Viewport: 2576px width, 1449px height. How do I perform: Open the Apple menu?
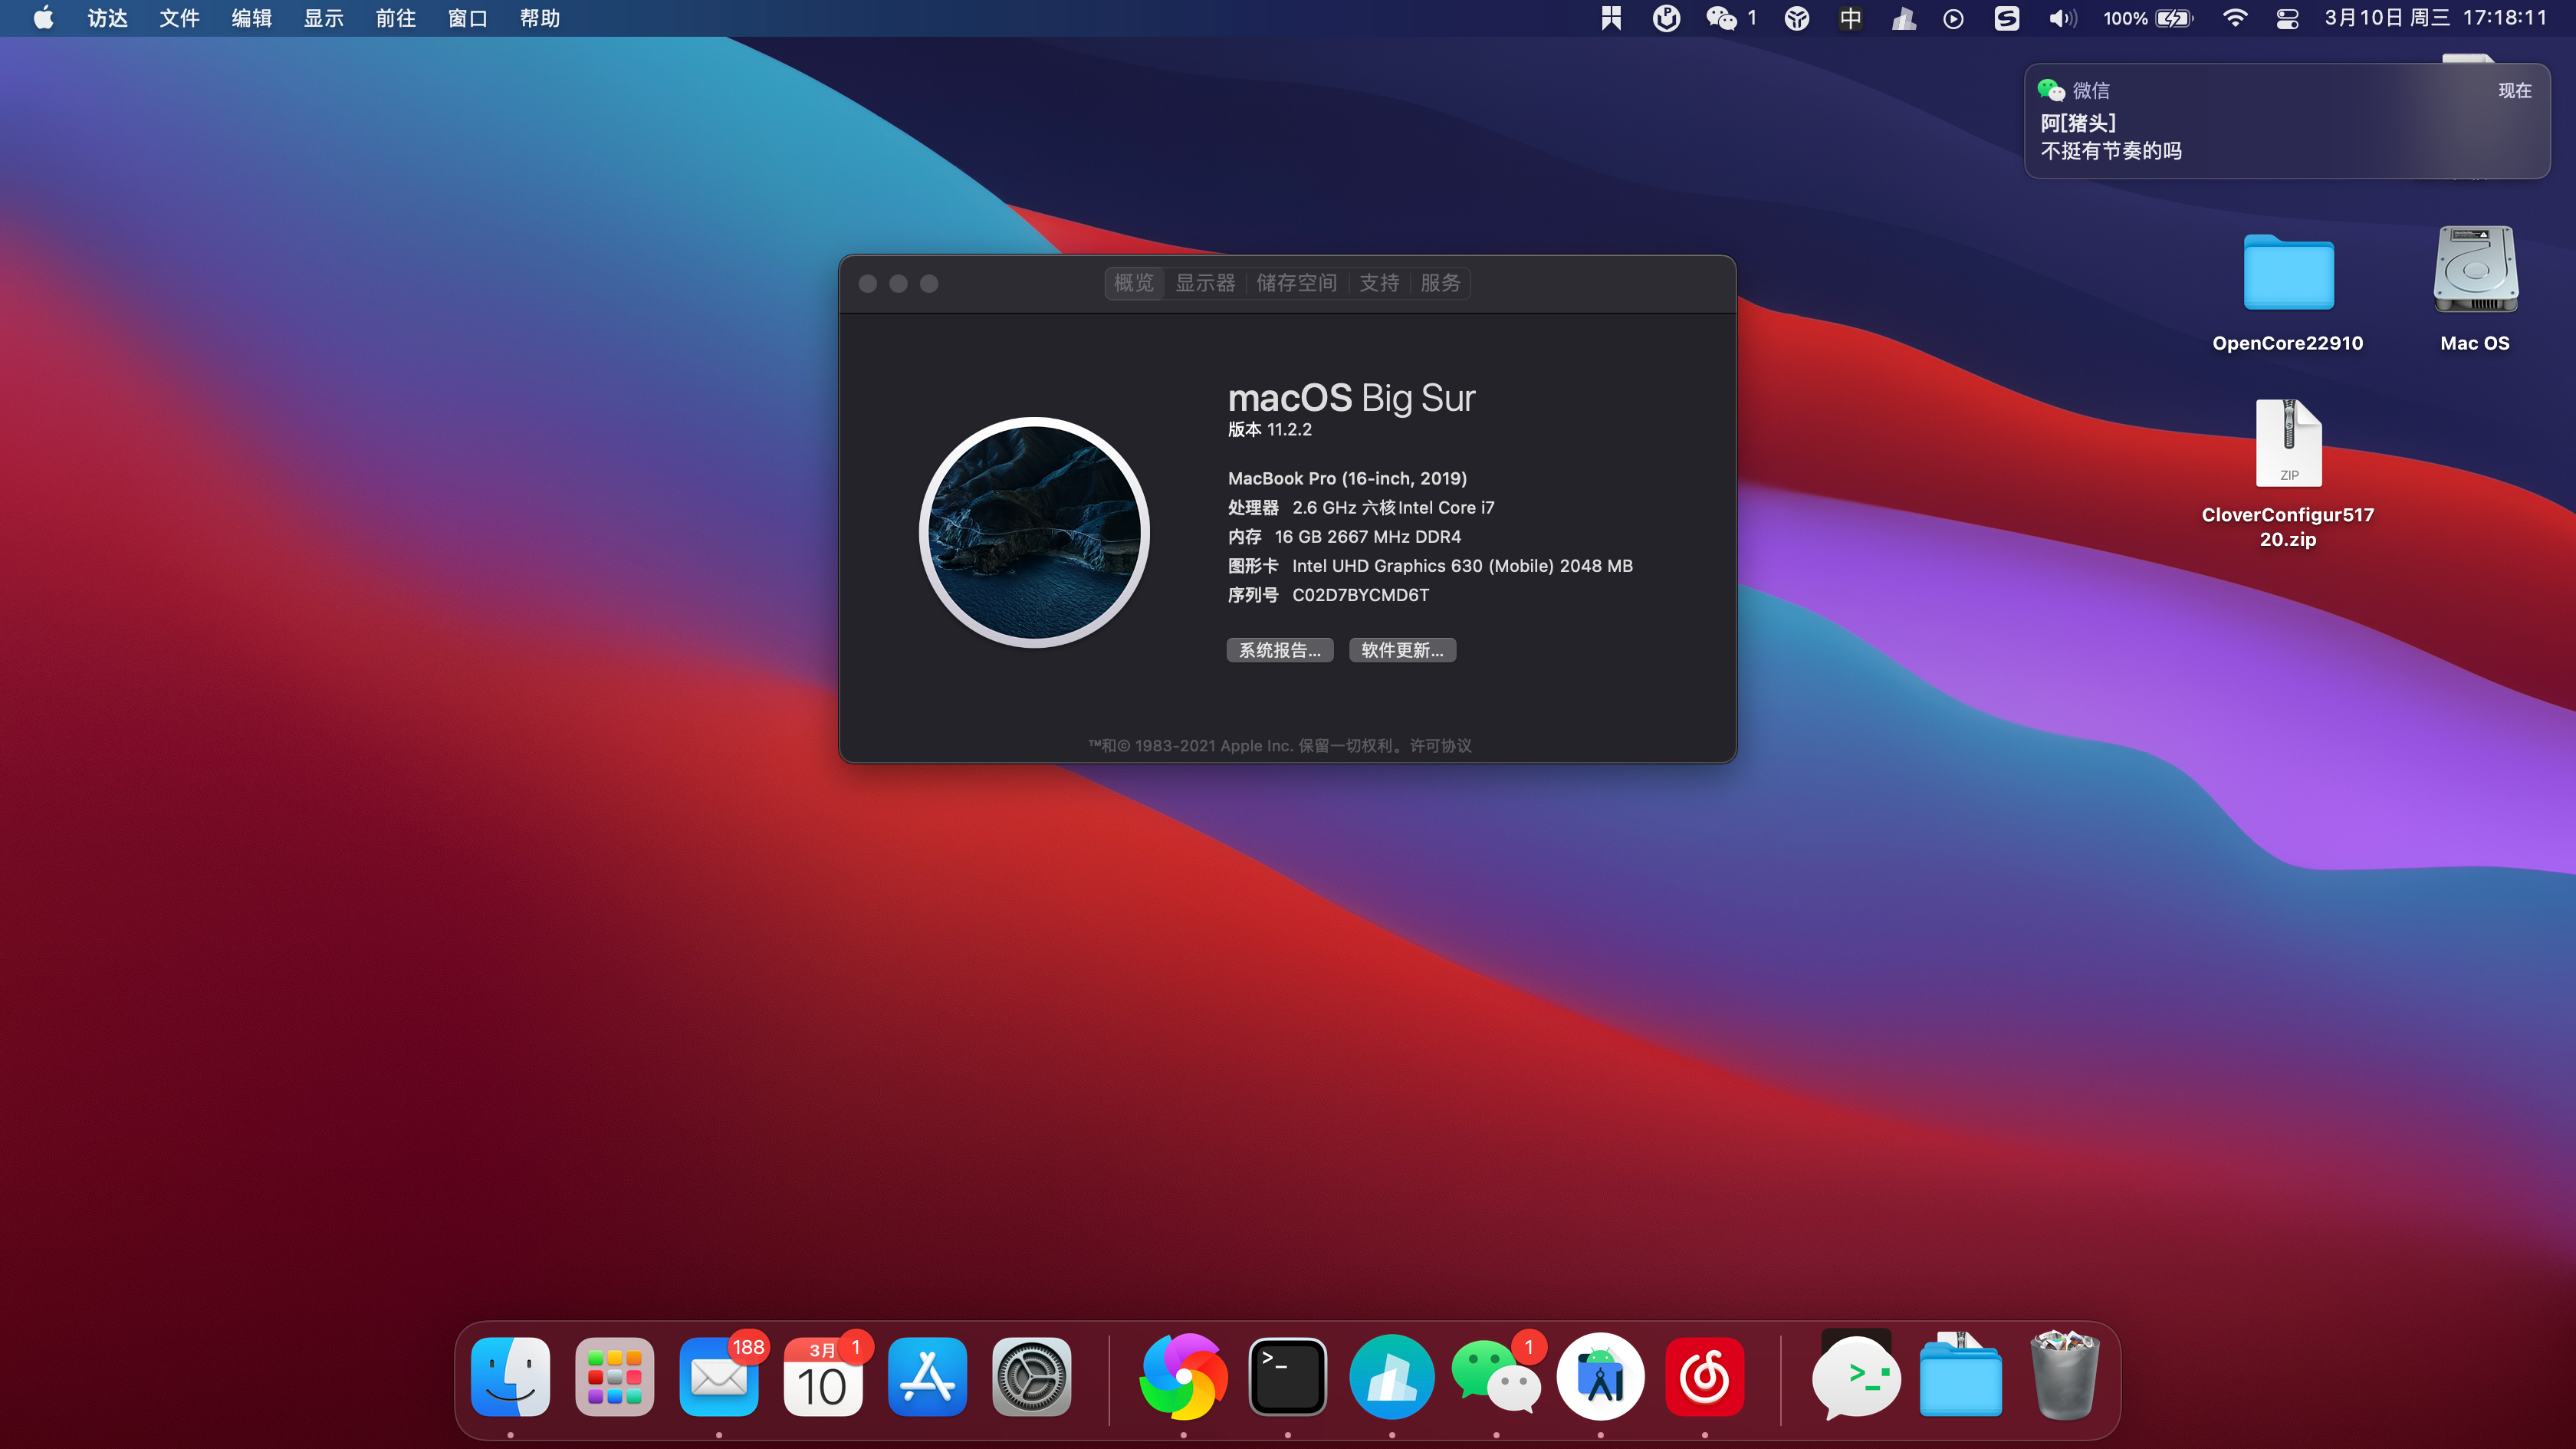(x=43, y=18)
